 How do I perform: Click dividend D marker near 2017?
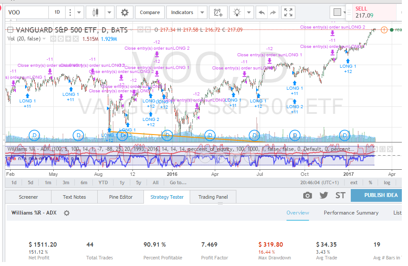click(x=345, y=135)
